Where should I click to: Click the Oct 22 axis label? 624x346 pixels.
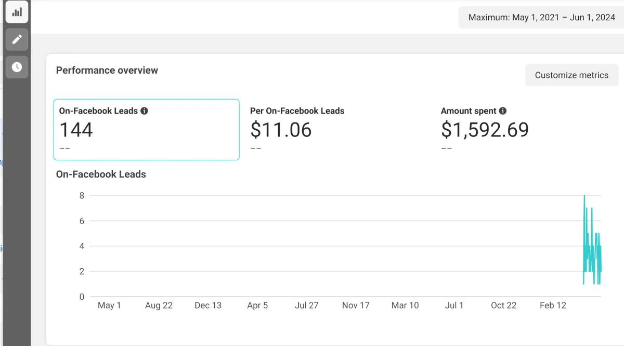point(503,306)
